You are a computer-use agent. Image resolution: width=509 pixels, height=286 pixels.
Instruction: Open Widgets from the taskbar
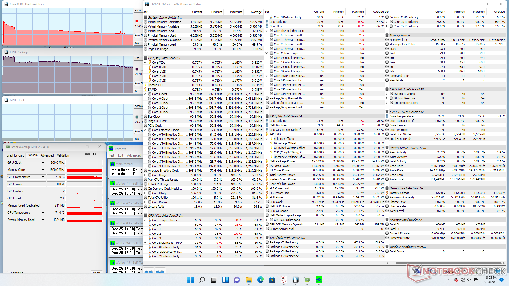pyautogui.click(x=226, y=280)
